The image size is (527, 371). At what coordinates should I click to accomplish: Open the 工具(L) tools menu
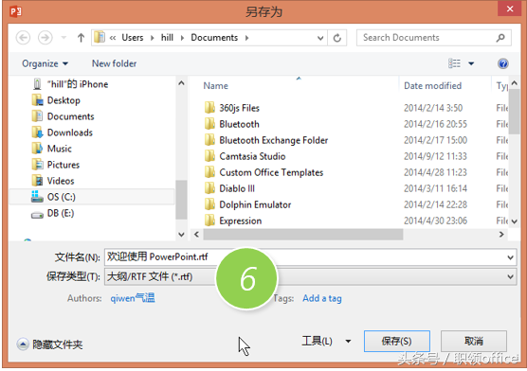(317, 341)
